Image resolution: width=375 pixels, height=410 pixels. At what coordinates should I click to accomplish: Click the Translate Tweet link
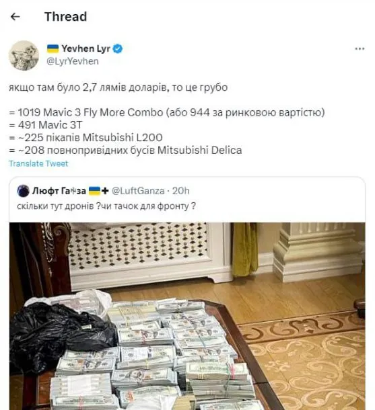click(x=38, y=164)
